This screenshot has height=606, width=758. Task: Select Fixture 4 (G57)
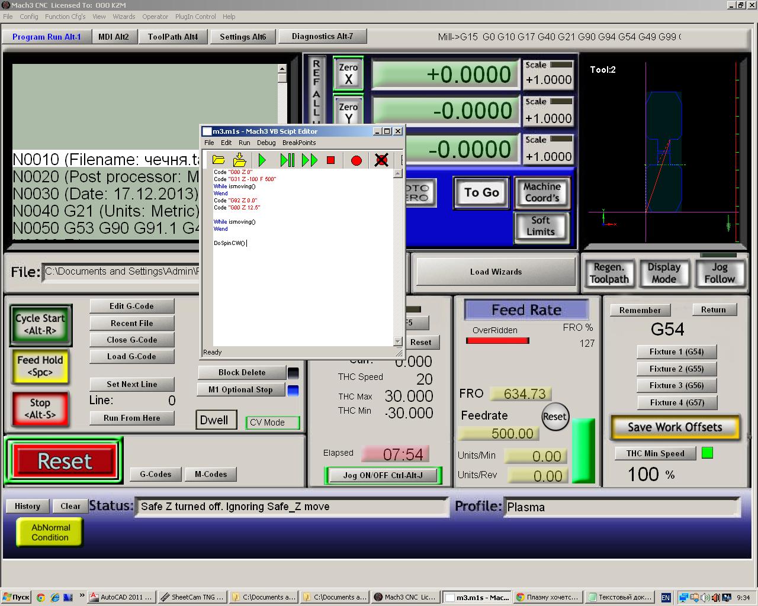(x=677, y=402)
